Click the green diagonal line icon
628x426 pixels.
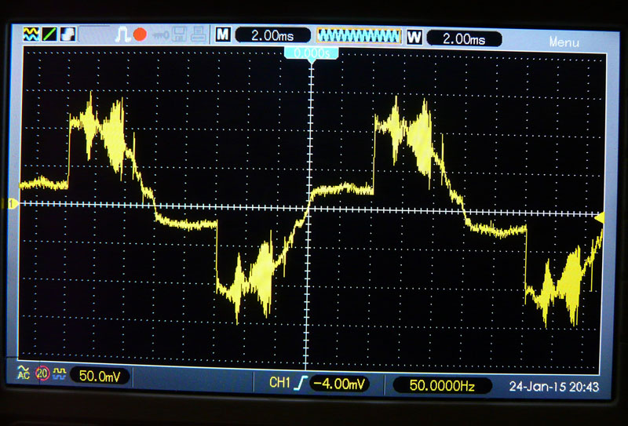[49, 35]
